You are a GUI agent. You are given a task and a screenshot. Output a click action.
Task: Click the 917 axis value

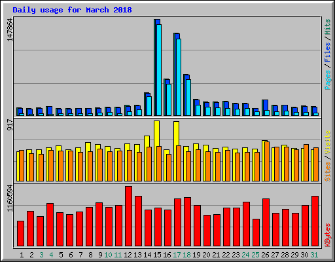click(10, 125)
